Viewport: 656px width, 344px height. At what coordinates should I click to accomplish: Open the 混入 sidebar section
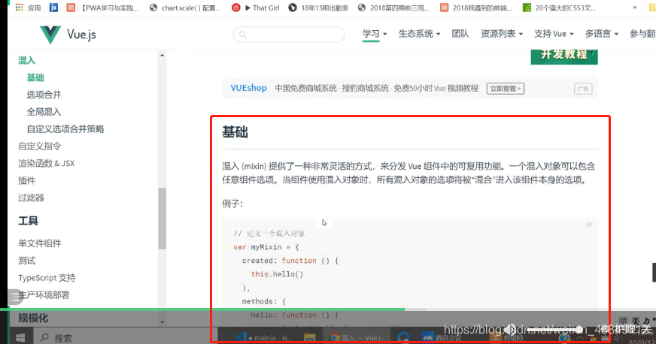26,61
